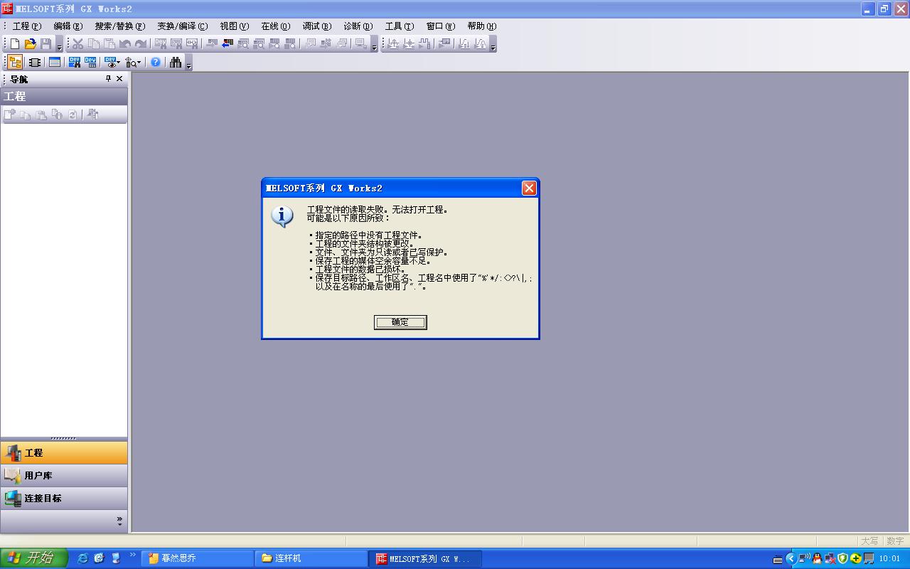Expand navigation pane options chevron at bottom
Screen dimensions: 910x569
click(119, 521)
